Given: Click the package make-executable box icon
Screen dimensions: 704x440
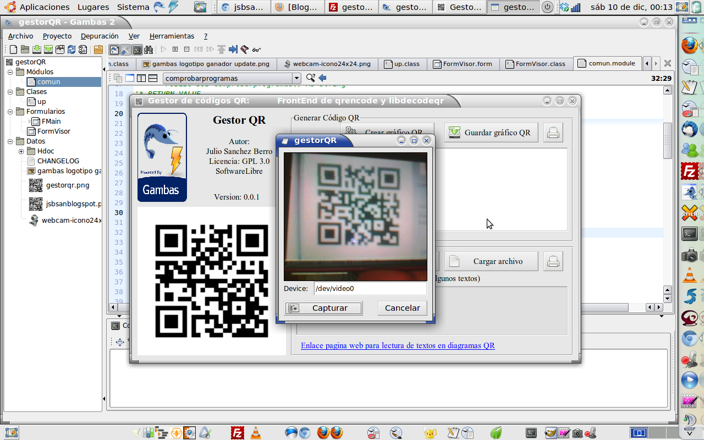Looking at the screenshot, I should pyautogui.click(x=98, y=50).
